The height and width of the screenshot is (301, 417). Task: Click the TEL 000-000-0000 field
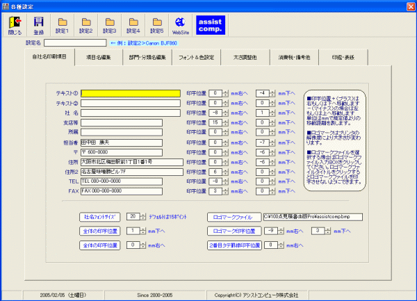point(122,181)
